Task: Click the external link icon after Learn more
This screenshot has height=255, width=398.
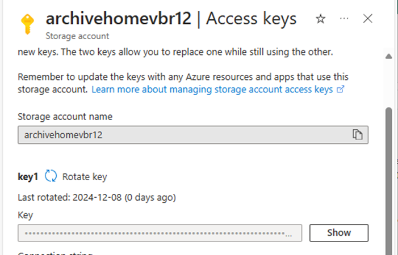Action: pos(340,89)
